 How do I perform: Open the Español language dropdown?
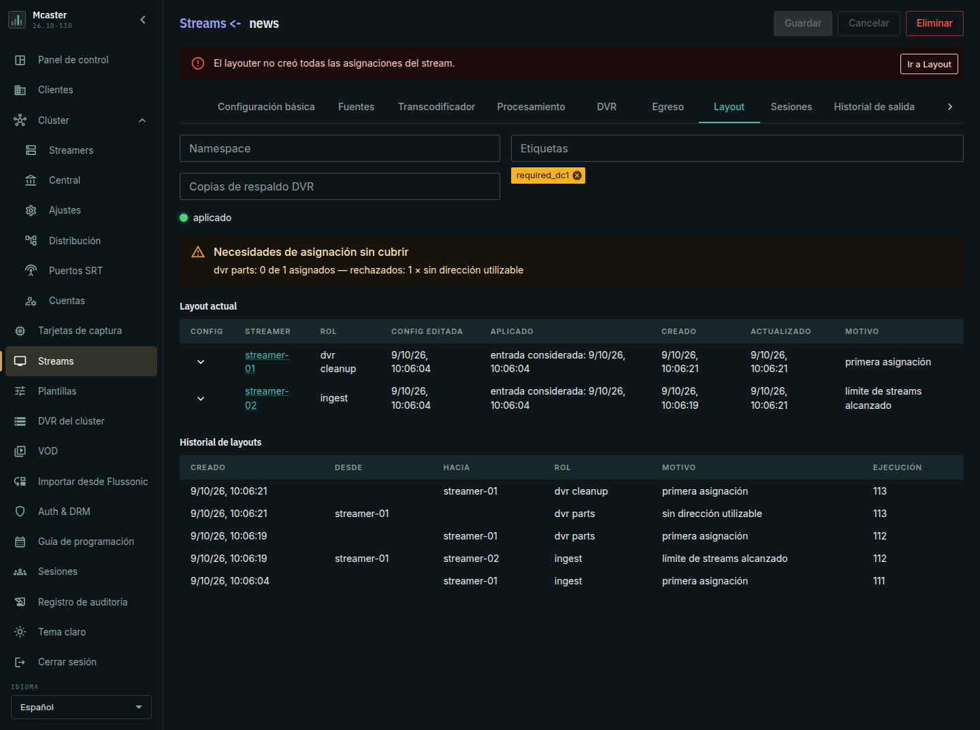(x=81, y=708)
